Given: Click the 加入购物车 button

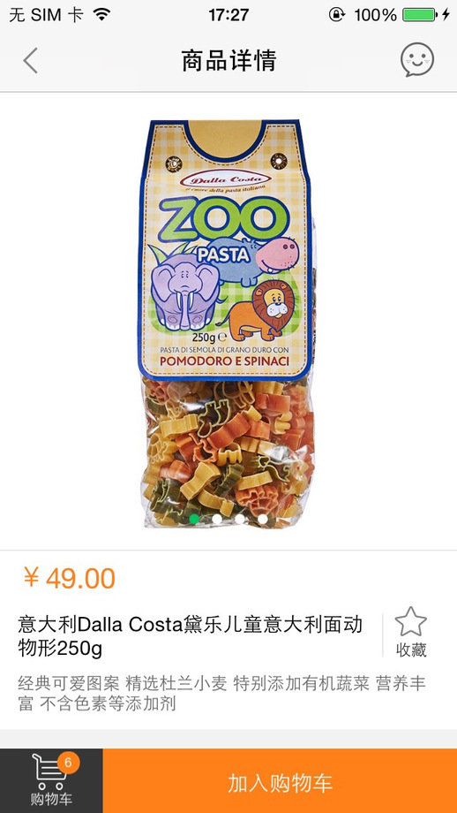Looking at the screenshot, I should click(x=280, y=781).
